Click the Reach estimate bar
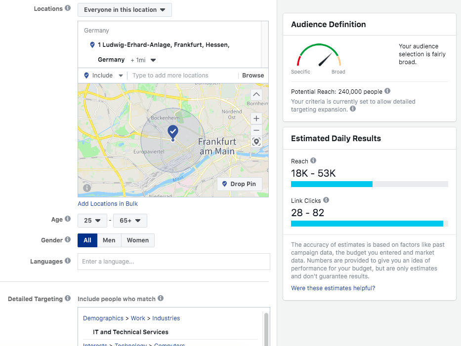The image size is (461, 346). coord(370,184)
